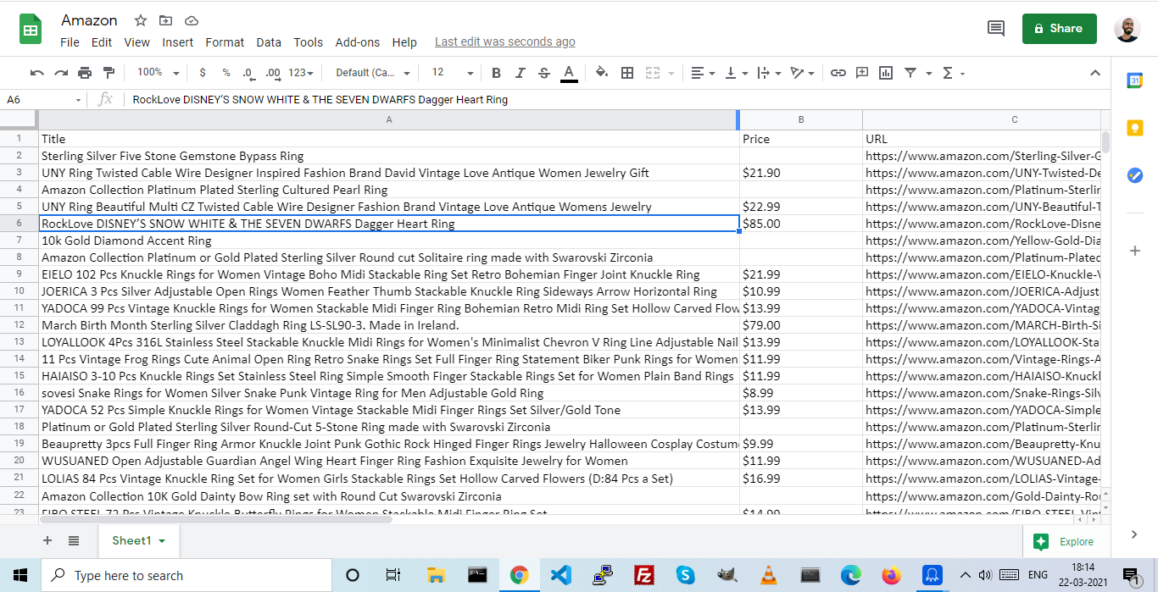Toggle bold formatting
This screenshot has height=592, width=1158.
pos(497,73)
